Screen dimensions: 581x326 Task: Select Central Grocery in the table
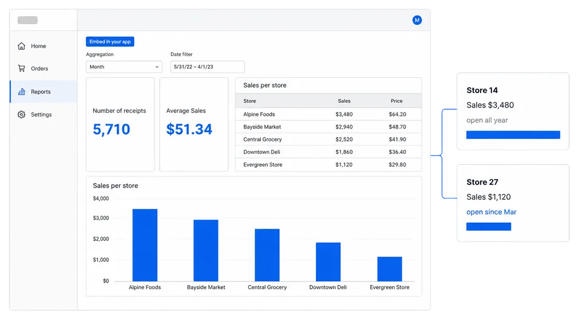point(328,139)
